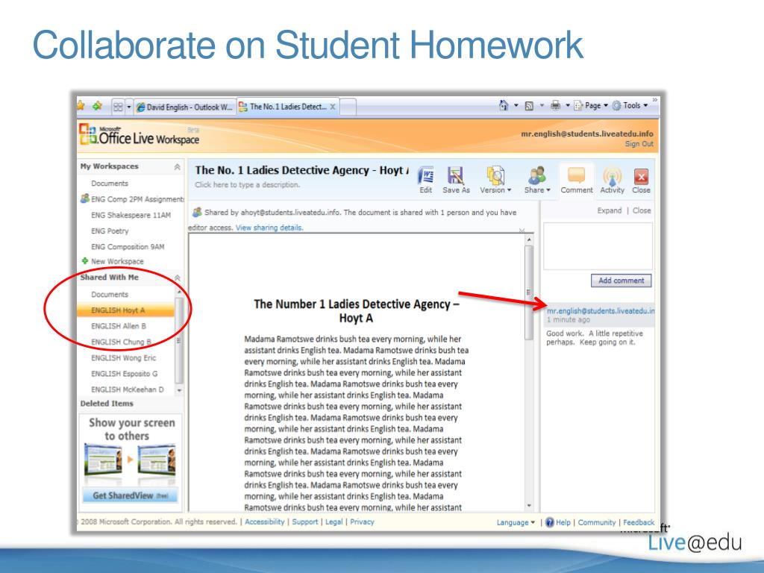
Task: Click Close link in comment pane
Action: (x=641, y=210)
